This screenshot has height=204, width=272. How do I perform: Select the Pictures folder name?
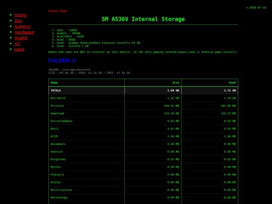[57, 106]
